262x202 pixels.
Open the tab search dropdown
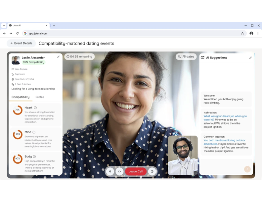click(x=4, y=26)
